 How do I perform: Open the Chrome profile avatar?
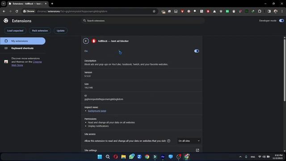(276, 11)
